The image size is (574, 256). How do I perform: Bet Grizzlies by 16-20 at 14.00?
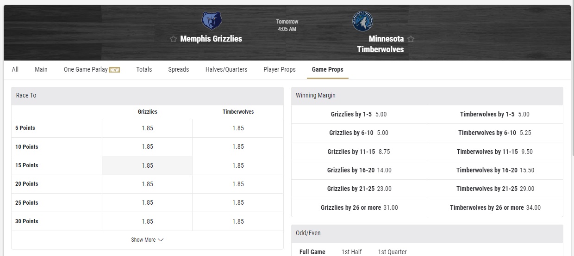[x=359, y=170]
